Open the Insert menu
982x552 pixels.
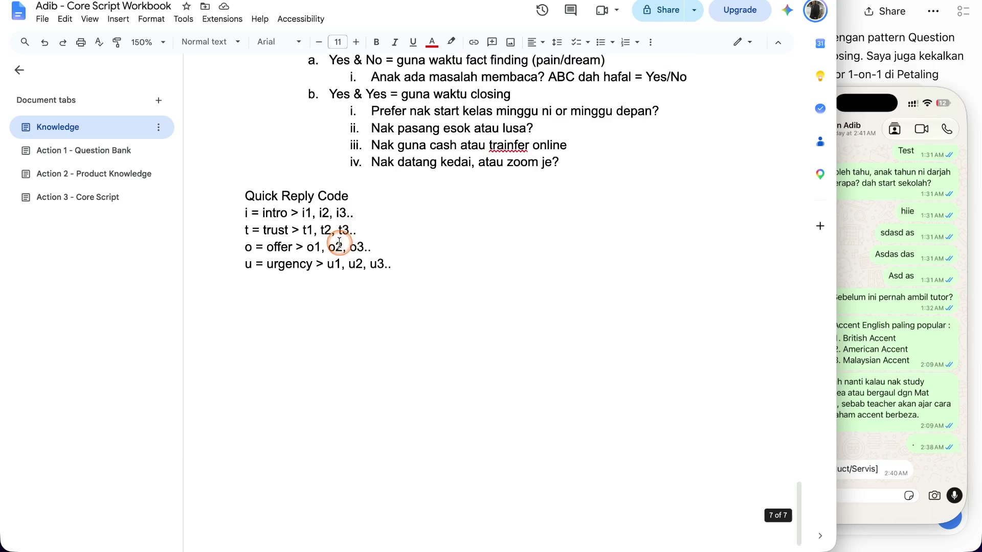point(118,19)
